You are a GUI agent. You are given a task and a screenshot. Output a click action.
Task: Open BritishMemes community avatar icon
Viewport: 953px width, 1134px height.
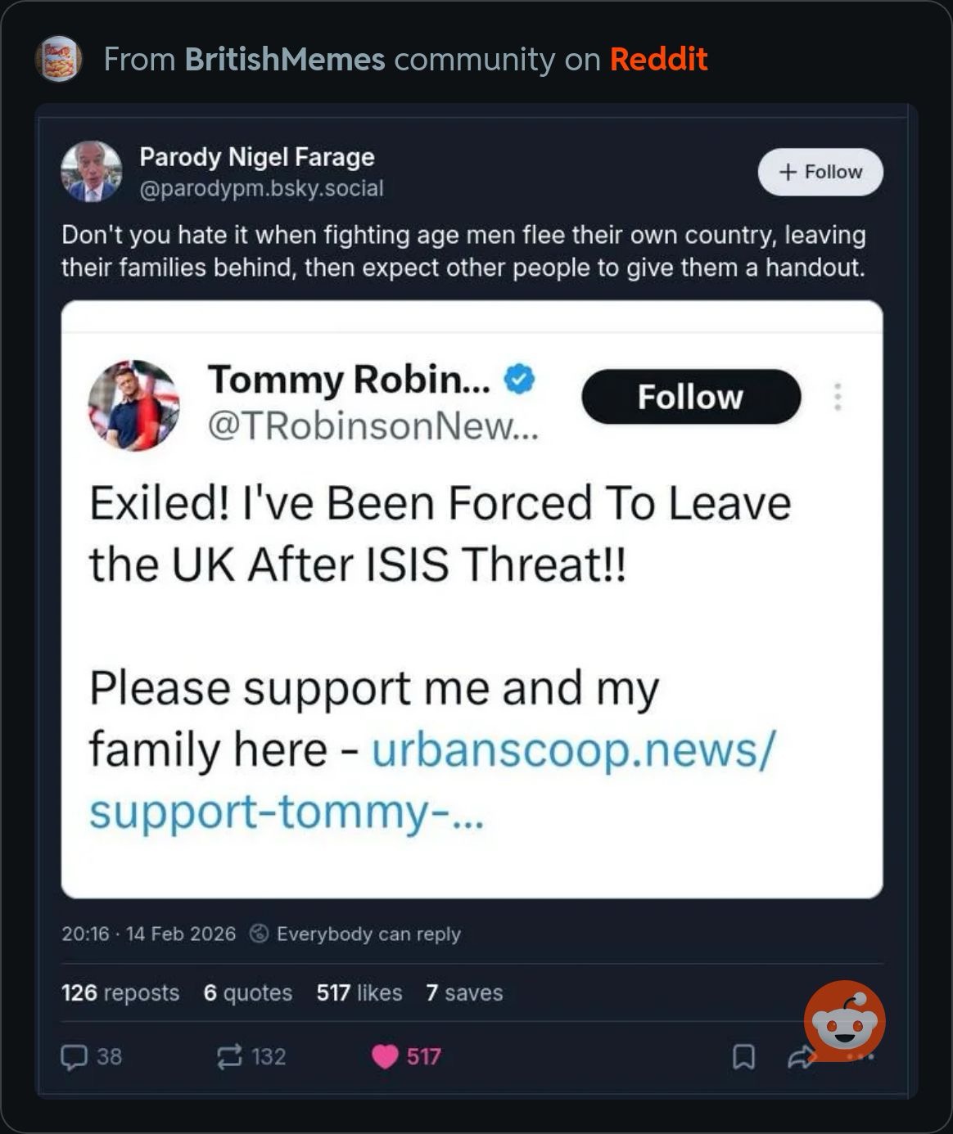[x=58, y=59]
